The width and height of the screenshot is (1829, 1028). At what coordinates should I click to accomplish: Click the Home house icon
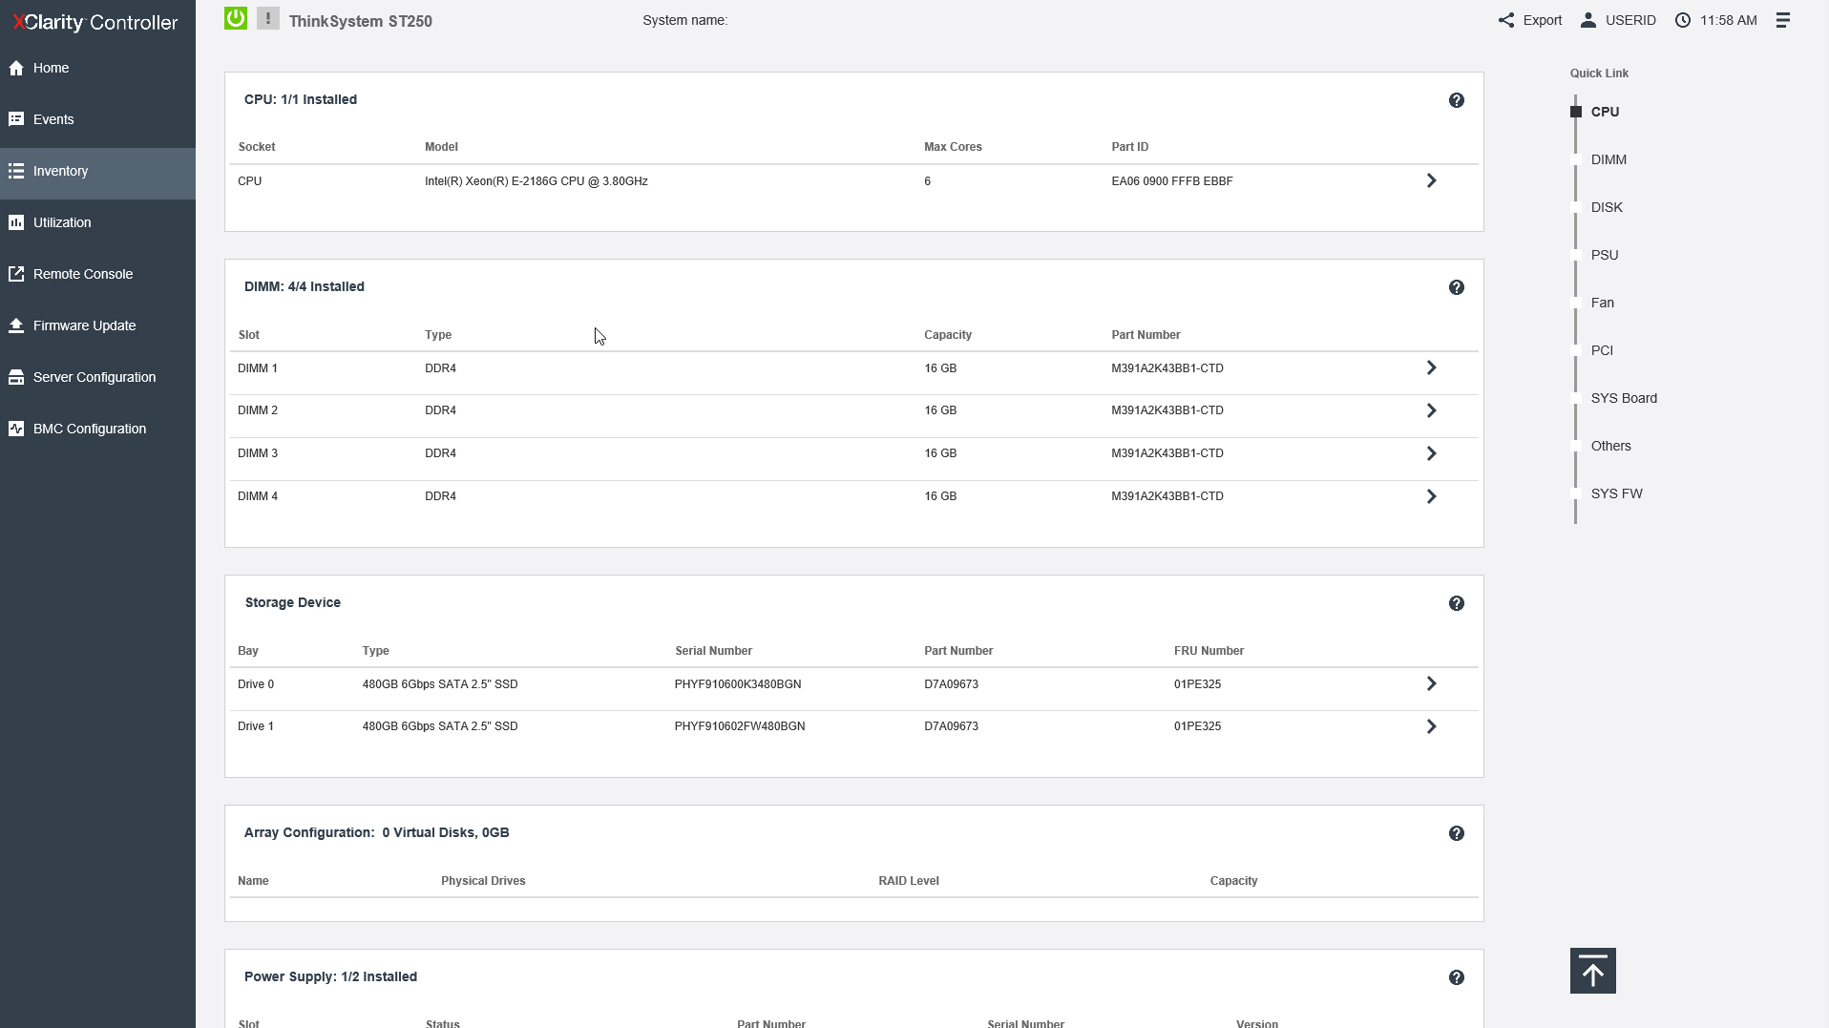click(16, 68)
